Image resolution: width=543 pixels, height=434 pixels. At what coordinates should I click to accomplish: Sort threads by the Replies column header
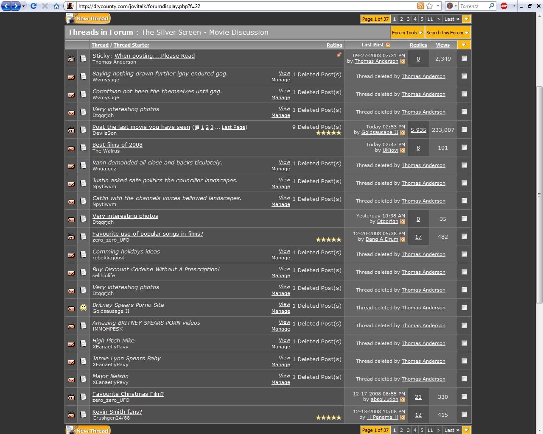point(418,45)
